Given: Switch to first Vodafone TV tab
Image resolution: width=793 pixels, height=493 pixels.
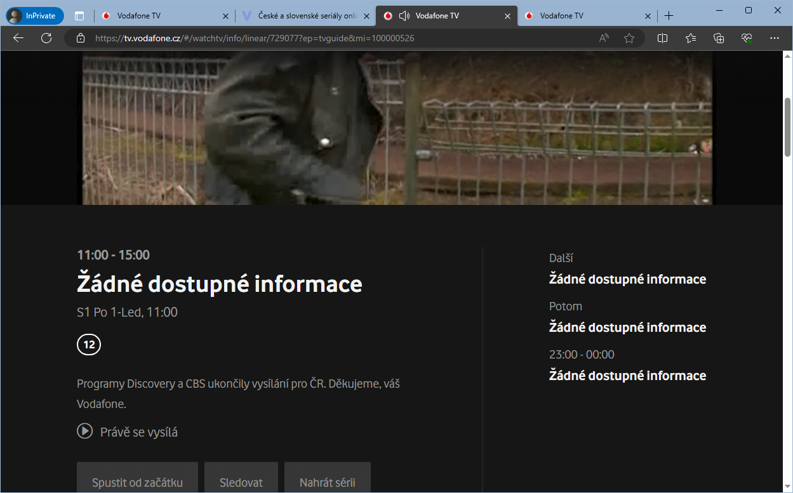Looking at the screenshot, I should tap(159, 16).
